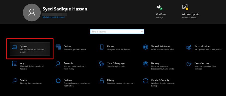Open Update & Security settings title
Screen dimensions: 226x96
pos(160,80)
